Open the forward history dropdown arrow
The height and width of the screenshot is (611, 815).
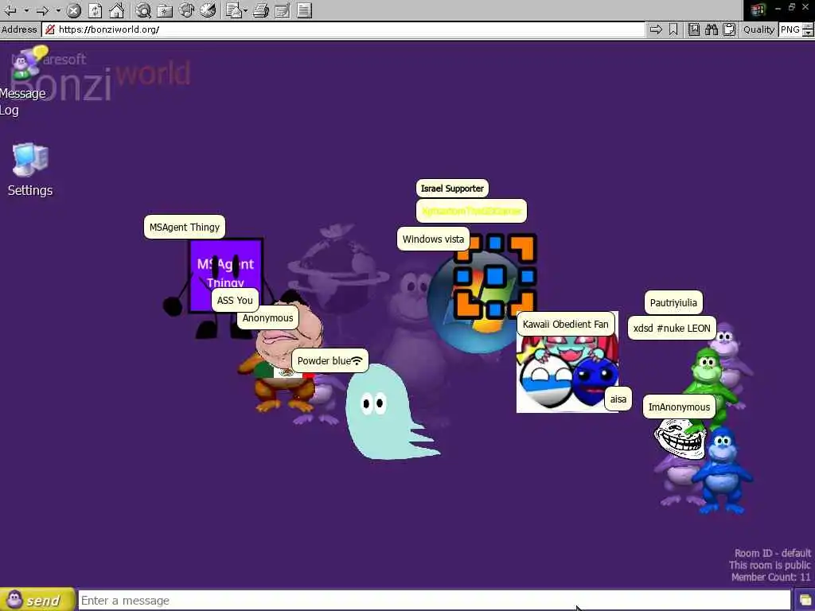(58, 10)
